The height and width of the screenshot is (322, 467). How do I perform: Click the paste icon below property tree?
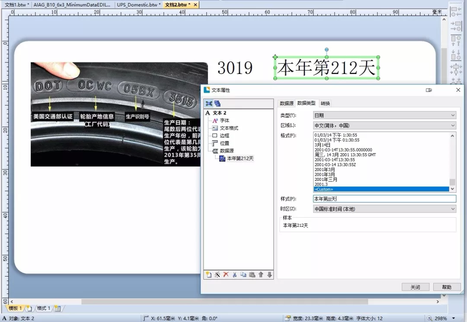click(x=252, y=275)
